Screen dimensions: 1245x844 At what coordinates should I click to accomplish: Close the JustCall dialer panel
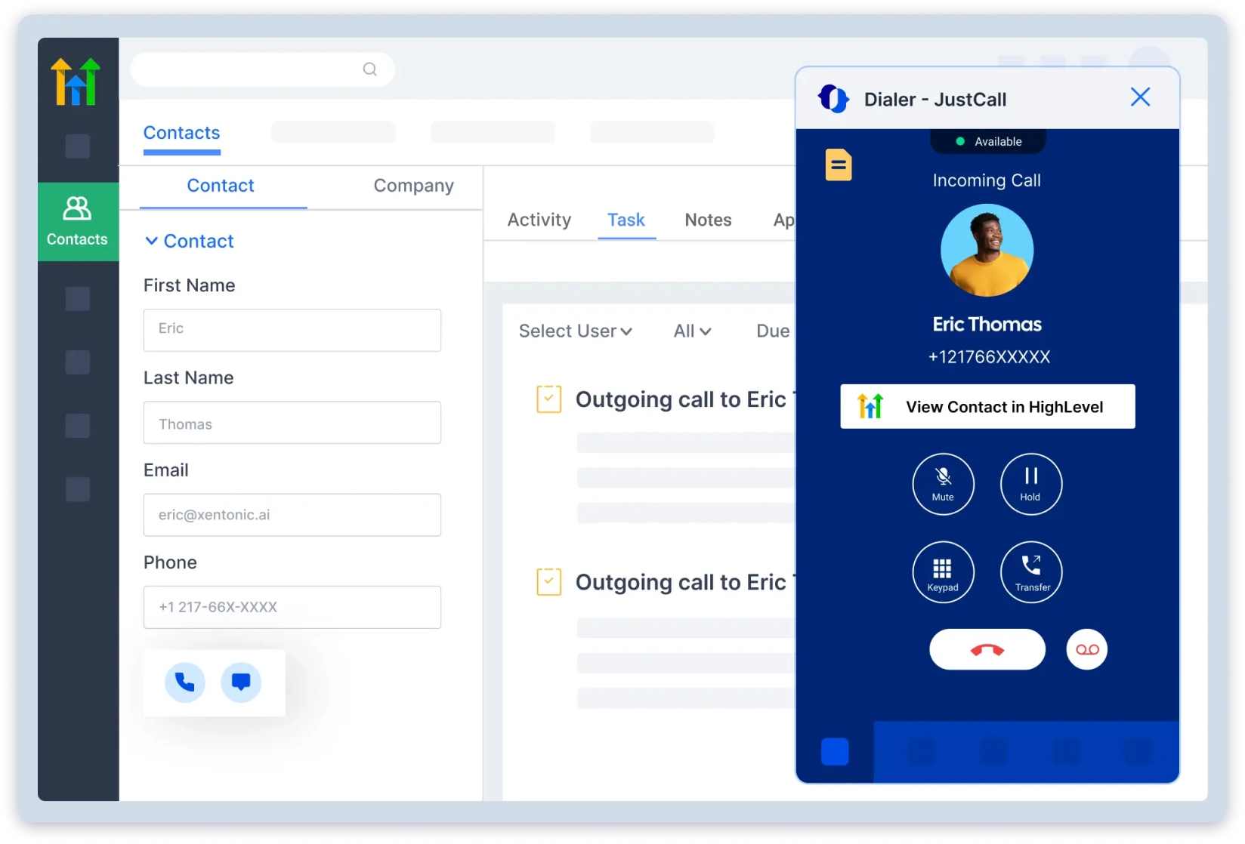click(1140, 97)
